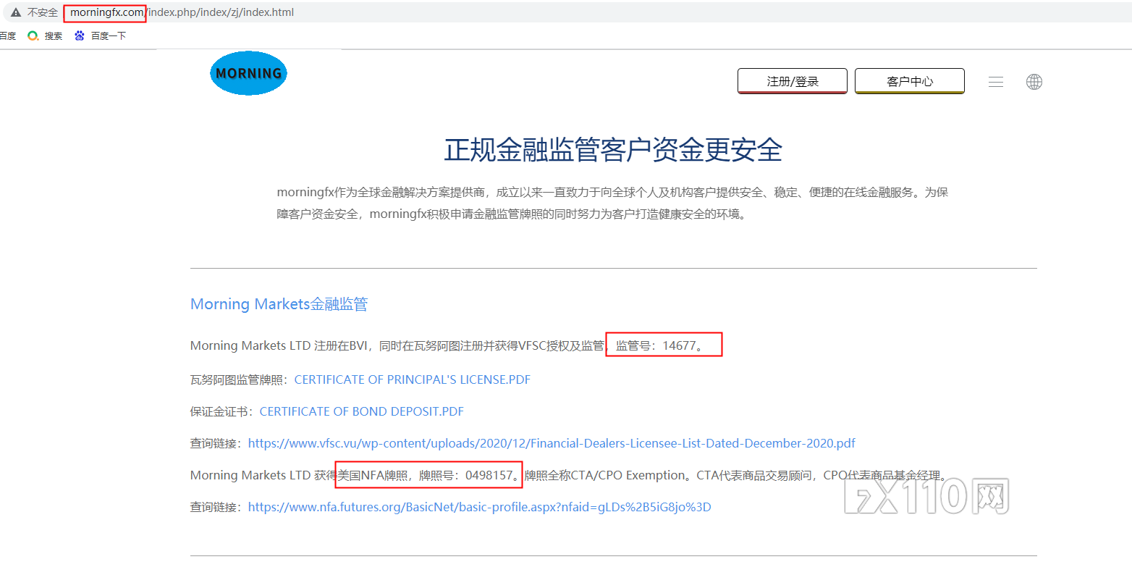The image size is (1132, 575).
Task: Click the blue MORNING site logo
Action: click(x=248, y=73)
